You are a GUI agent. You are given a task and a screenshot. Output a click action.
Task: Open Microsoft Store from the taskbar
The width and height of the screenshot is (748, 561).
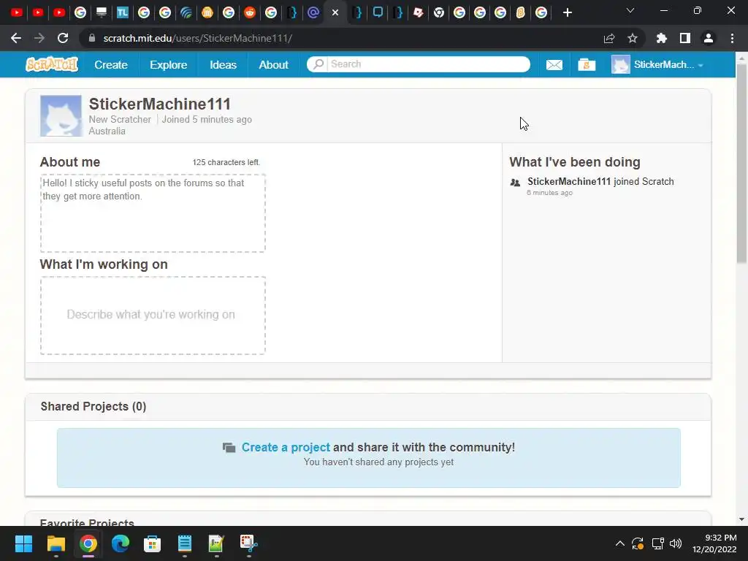click(152, 543)
